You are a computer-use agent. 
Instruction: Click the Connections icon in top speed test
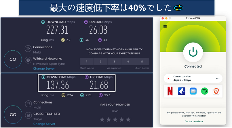point(28,49)
